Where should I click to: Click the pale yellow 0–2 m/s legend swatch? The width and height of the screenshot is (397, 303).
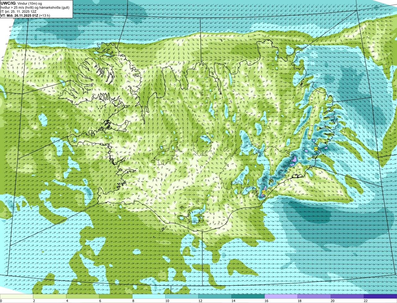click(x=16, y=296)
